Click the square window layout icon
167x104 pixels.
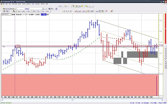100,11
